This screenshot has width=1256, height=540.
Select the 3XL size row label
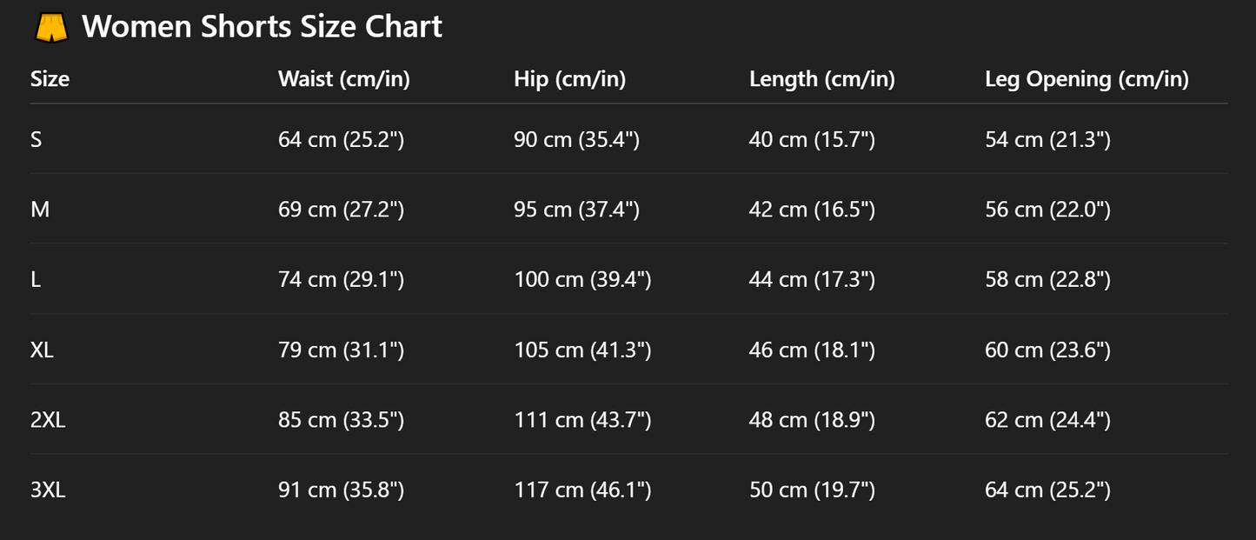tap(48, 490)
